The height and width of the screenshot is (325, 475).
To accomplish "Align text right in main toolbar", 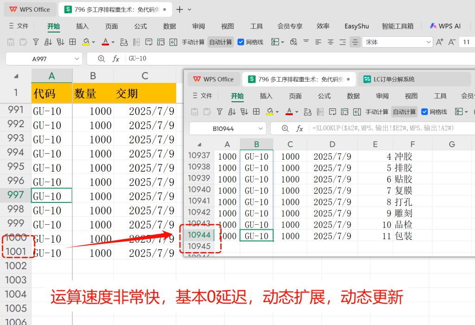I will coord(343,42).
